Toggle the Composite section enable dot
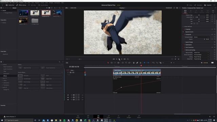The width and height of the screenshot is (217, 122). click(x=184, y=35)
